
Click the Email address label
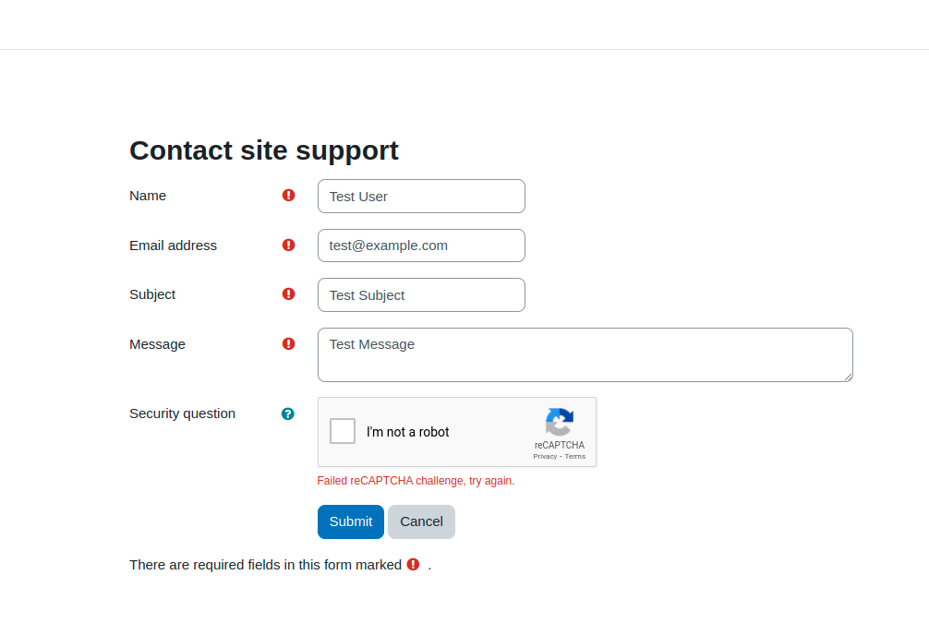(x=173, y=246)
